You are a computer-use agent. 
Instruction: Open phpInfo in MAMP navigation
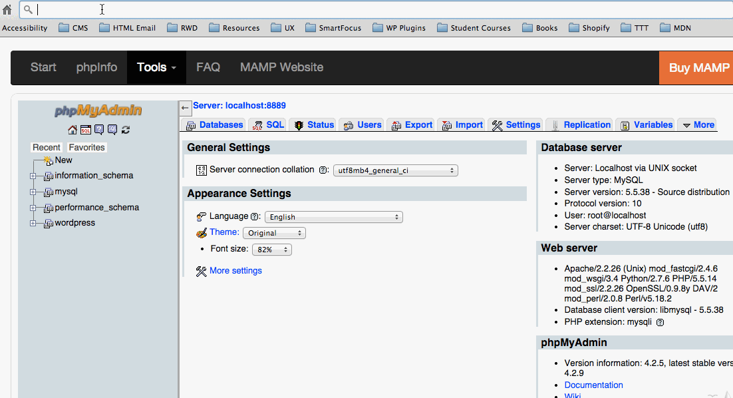[96, 67]
